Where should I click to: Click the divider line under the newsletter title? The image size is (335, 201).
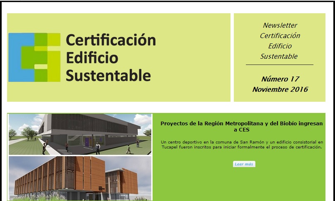point(280,65)
